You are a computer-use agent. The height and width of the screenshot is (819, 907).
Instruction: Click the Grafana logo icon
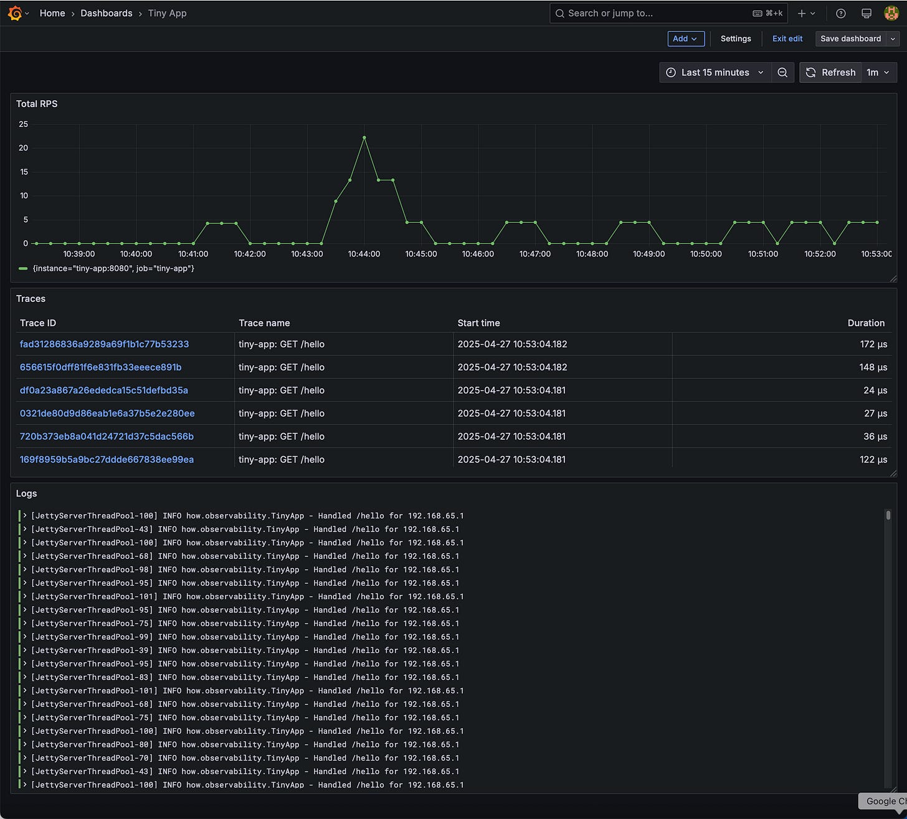(x=15, y=13)
